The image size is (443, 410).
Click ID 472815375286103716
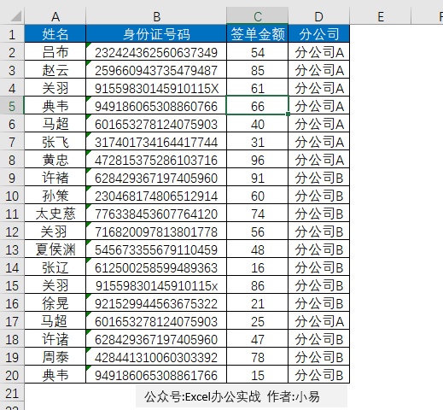click(156, 160)
